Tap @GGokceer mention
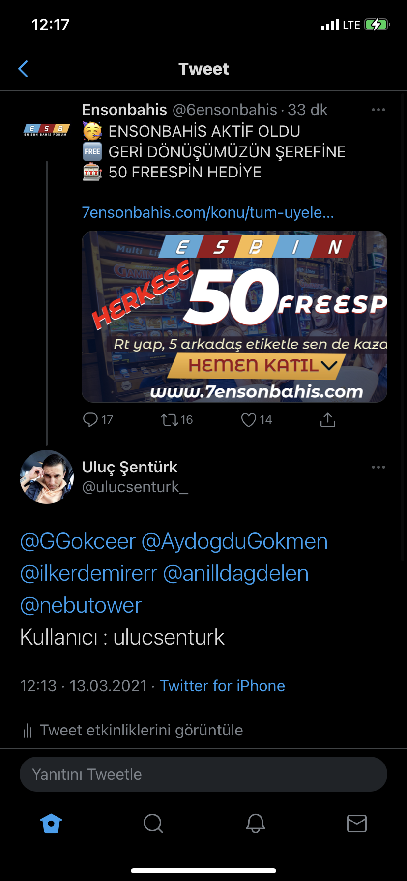Image resolution: width=407 pixels, height=881 pixels. 78,541
